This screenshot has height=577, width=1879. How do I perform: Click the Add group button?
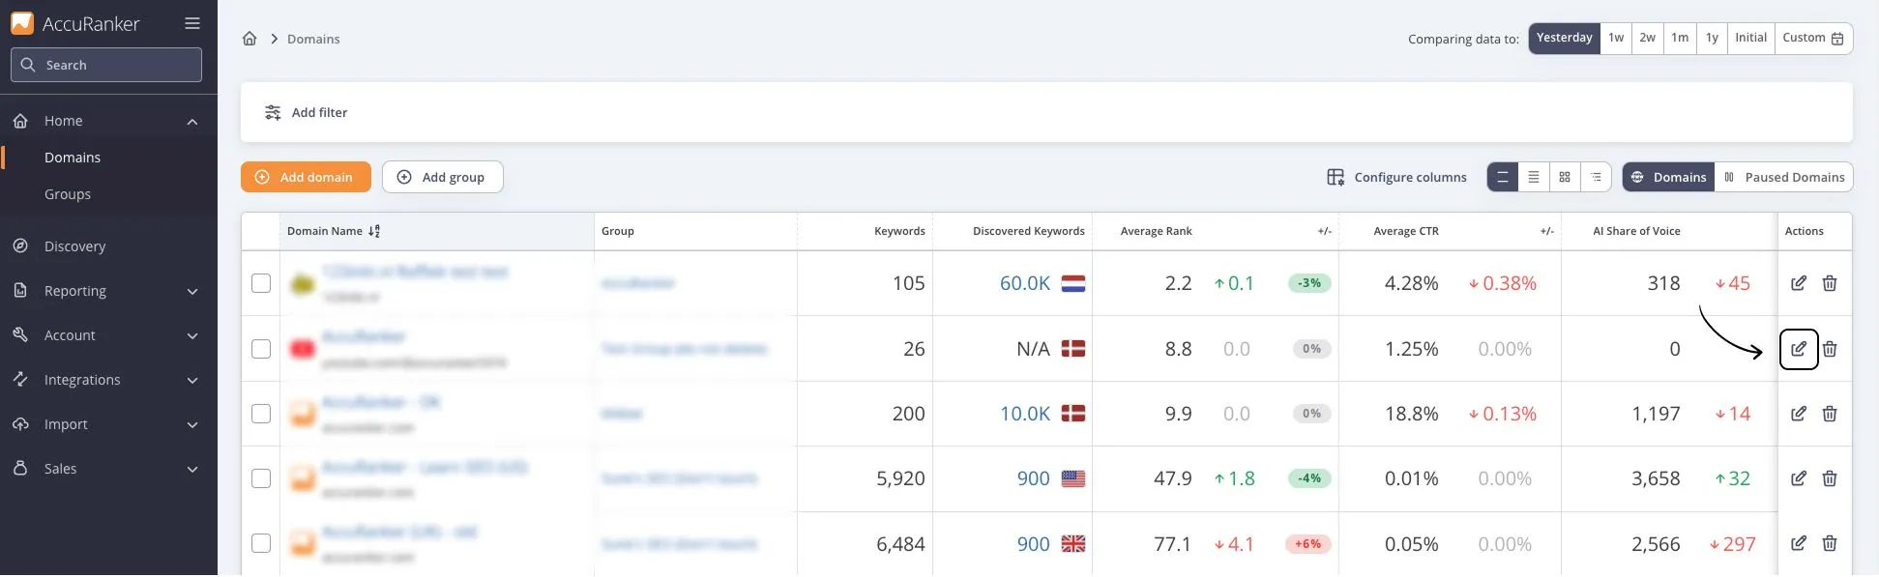[442, 177]
